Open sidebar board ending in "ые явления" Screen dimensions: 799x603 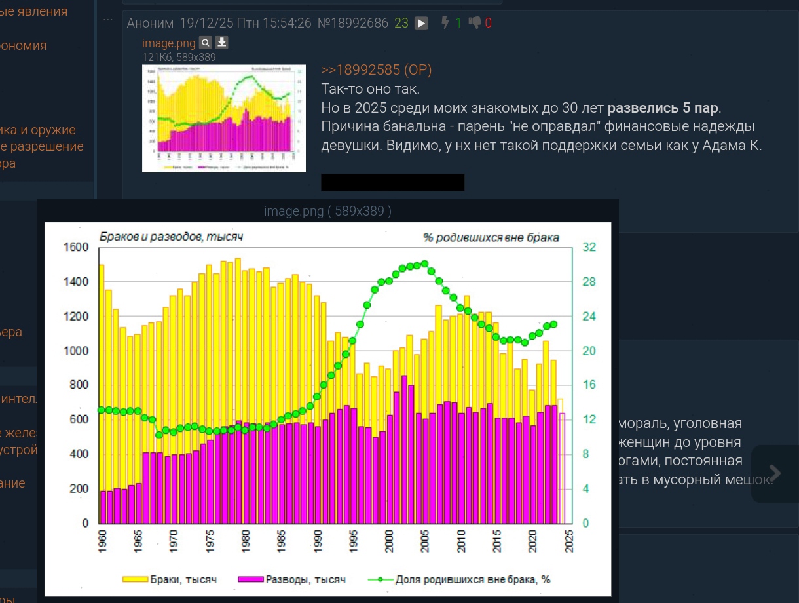point(33,11)
